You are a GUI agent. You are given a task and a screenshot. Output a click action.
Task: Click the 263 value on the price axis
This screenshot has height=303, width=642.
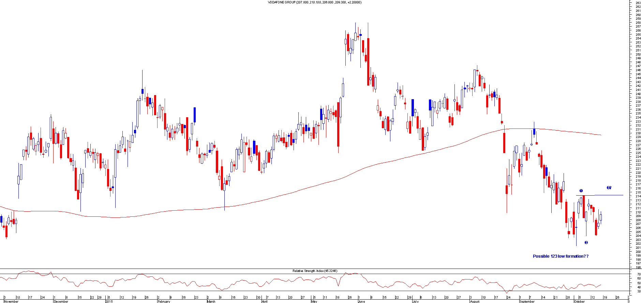[x=638, y=3]
